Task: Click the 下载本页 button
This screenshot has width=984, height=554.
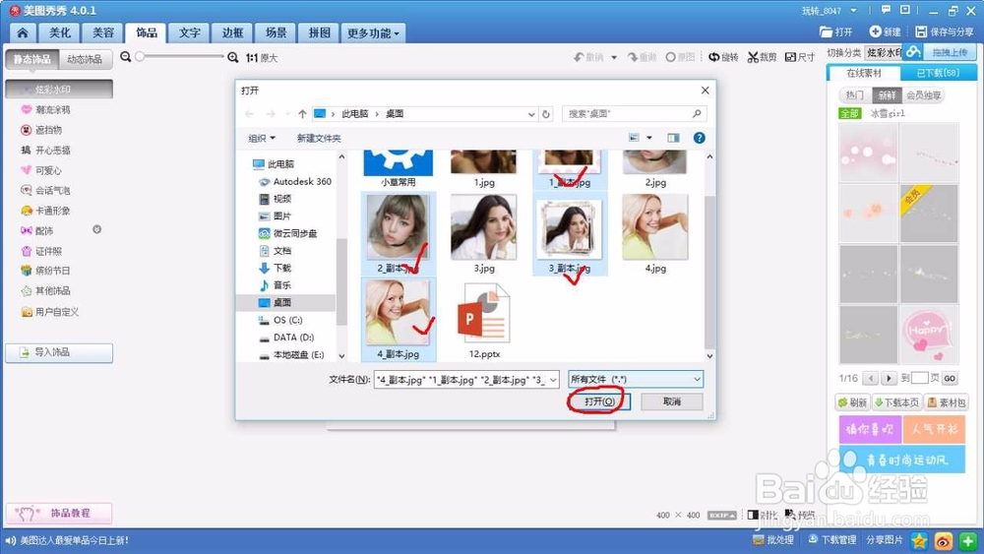Action: pos(897,402)
